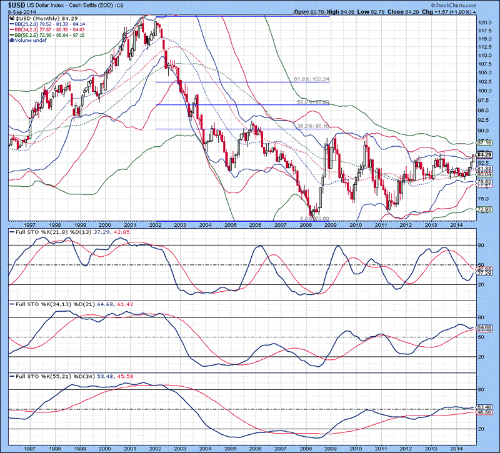Click the 87.15 upper band price tag
500x453 pixels.
point(482,143)
